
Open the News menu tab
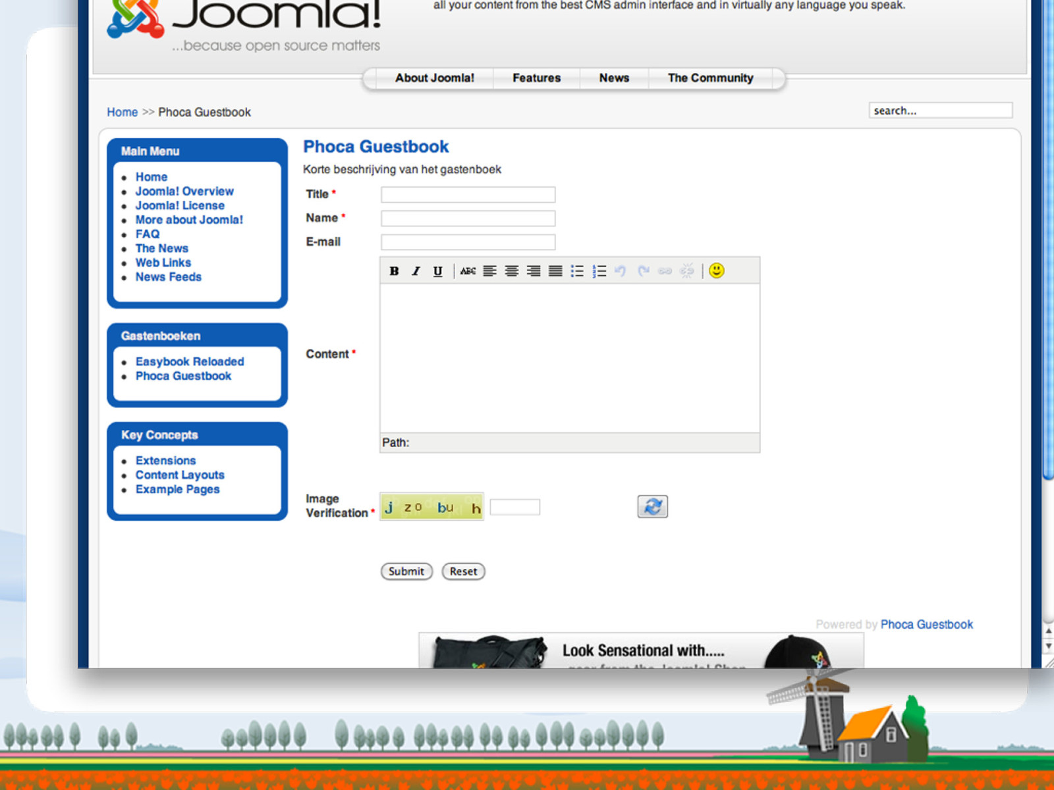click(x=614, y=78)
